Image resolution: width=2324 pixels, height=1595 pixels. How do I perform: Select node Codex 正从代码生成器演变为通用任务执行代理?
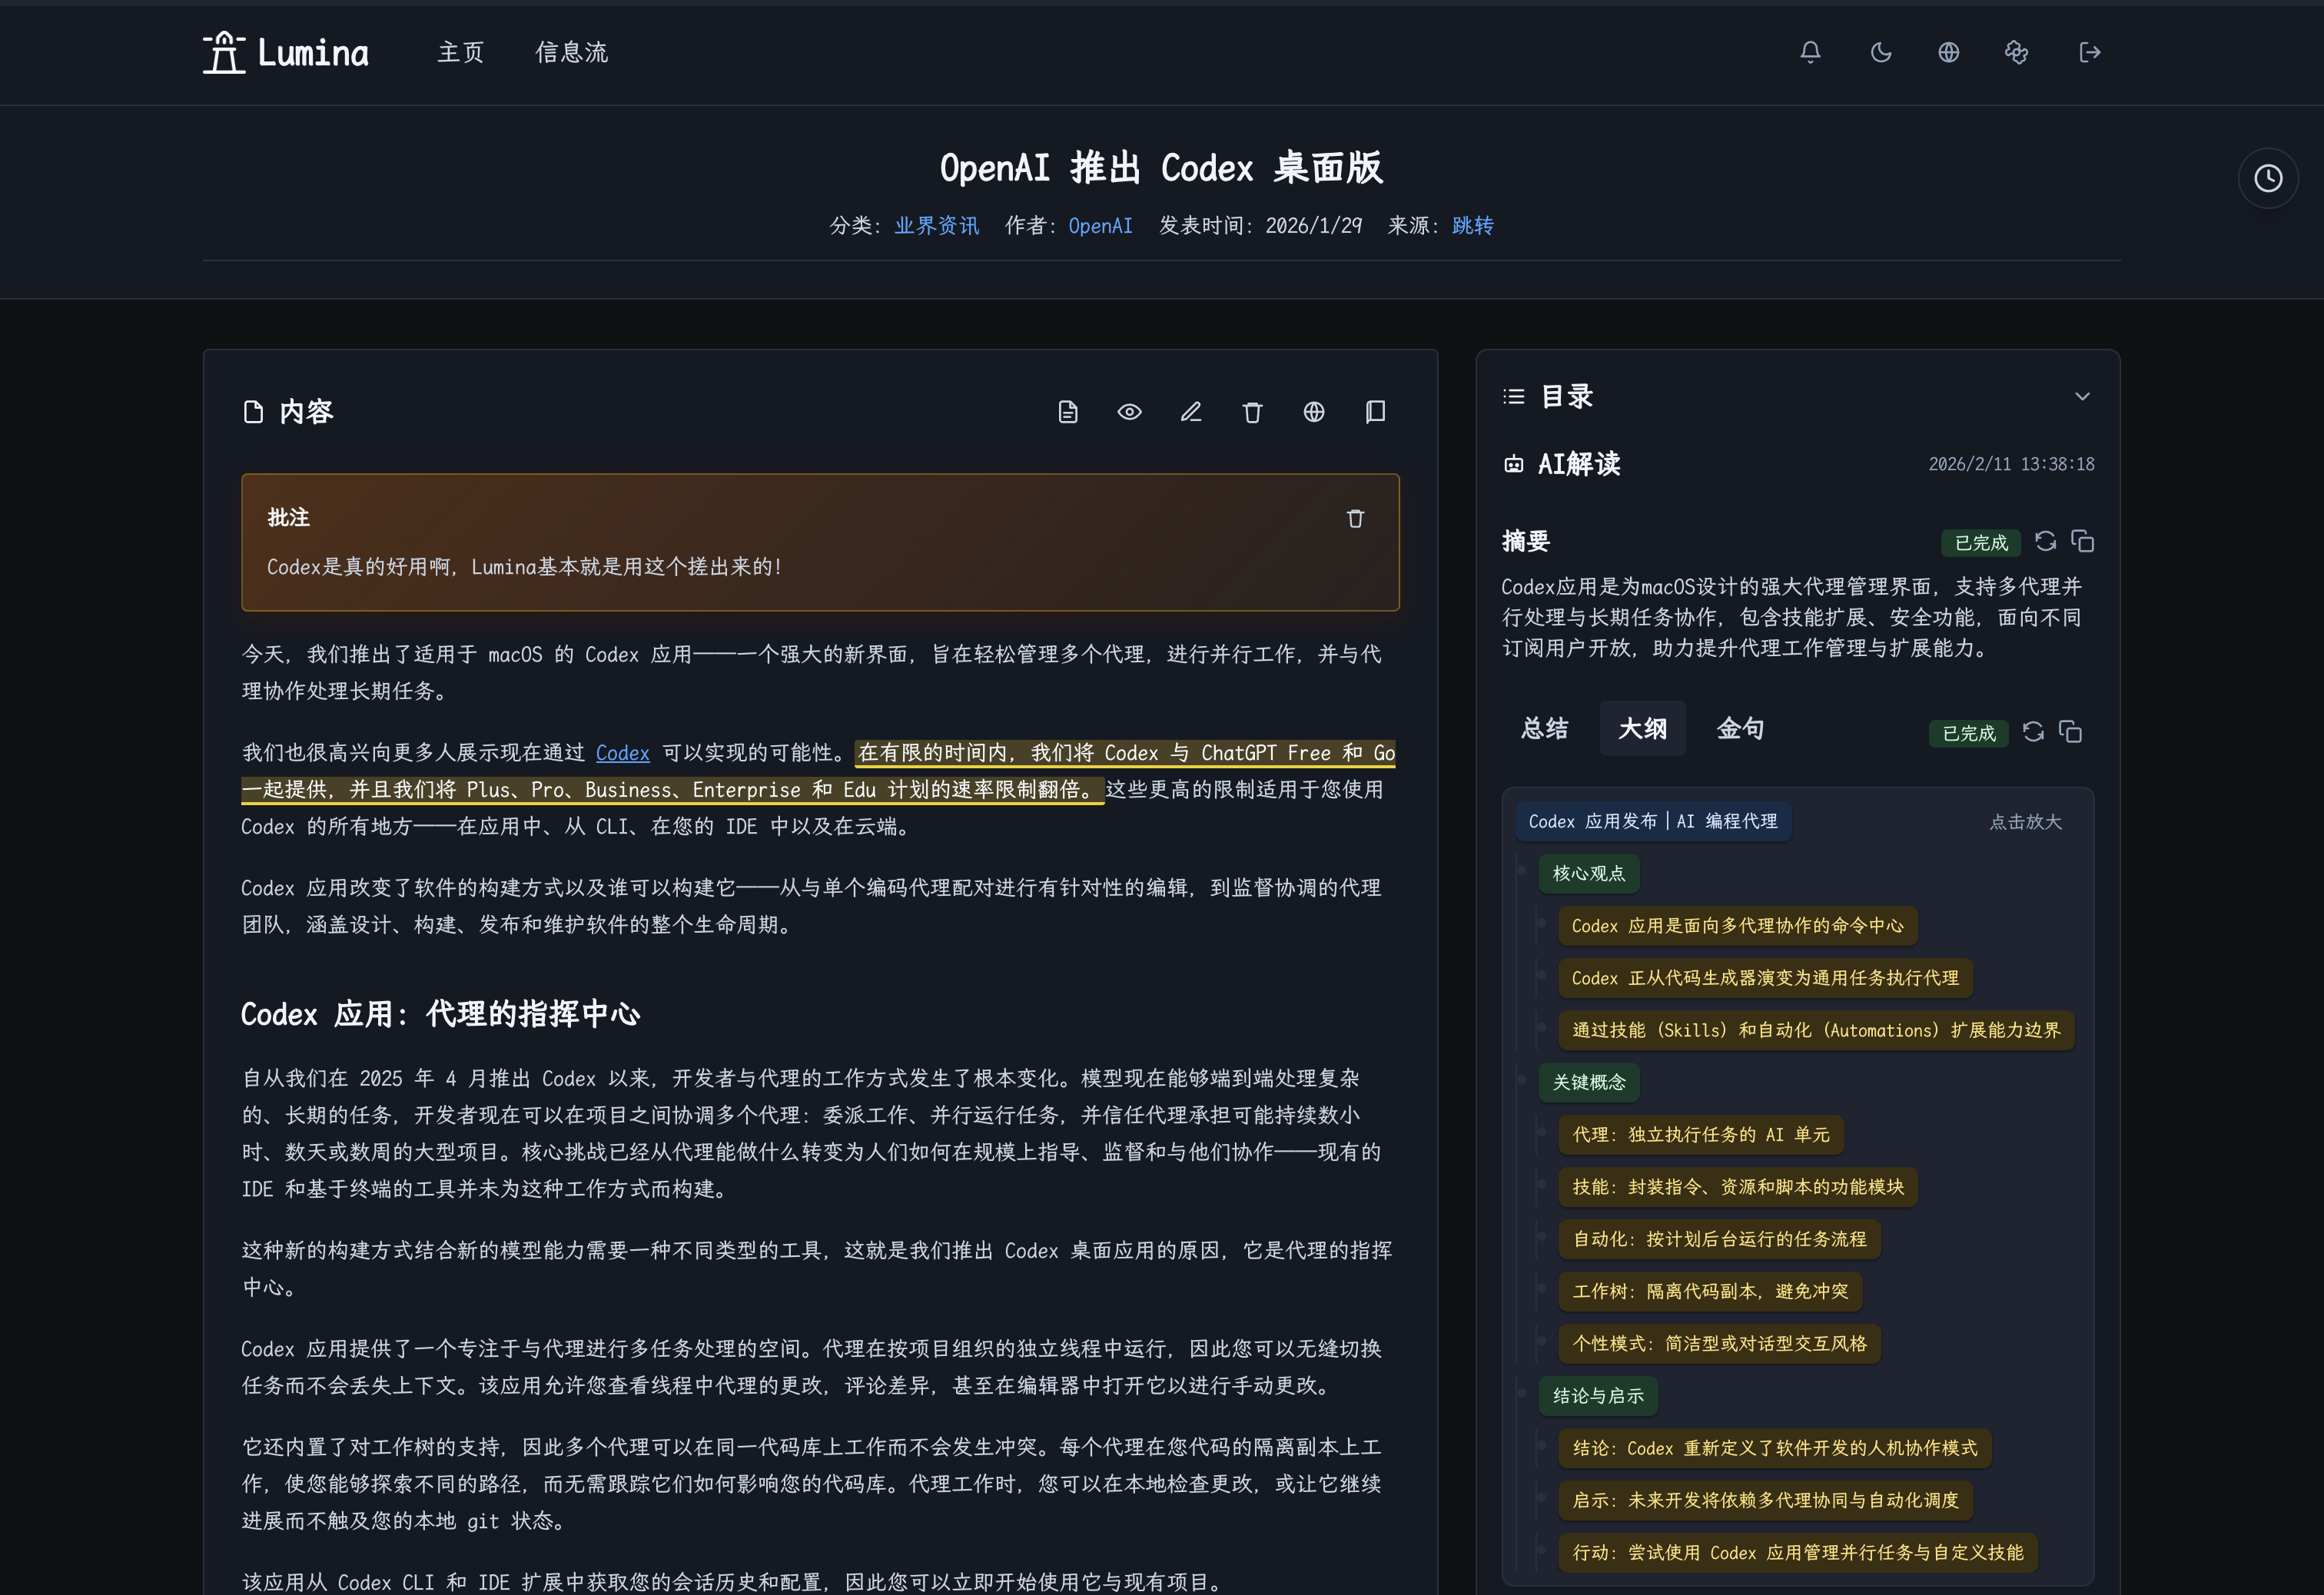(1765, 978)
